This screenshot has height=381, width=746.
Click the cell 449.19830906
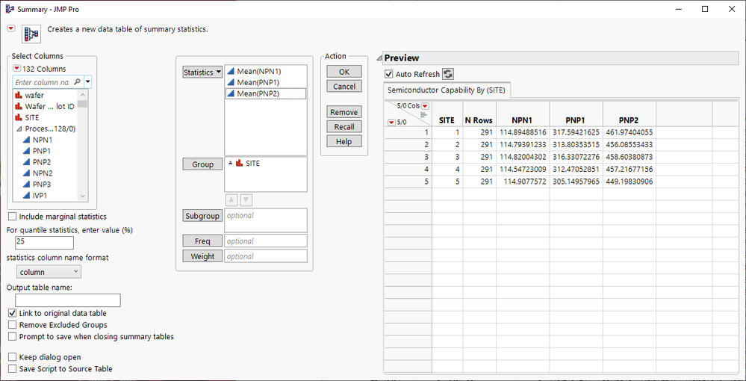point(629,182)
